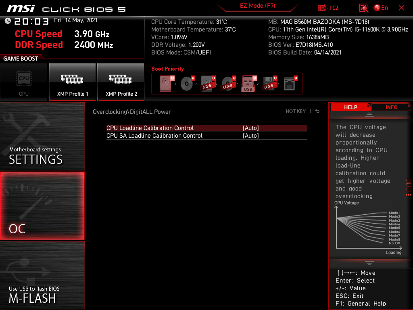Click the DDR Speed 2400 MHz readout
The width and height of the screenshot is (413, 310).
coord(64,45)
